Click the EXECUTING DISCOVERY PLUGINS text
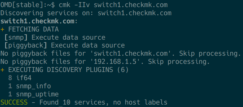 coord(61,70)
